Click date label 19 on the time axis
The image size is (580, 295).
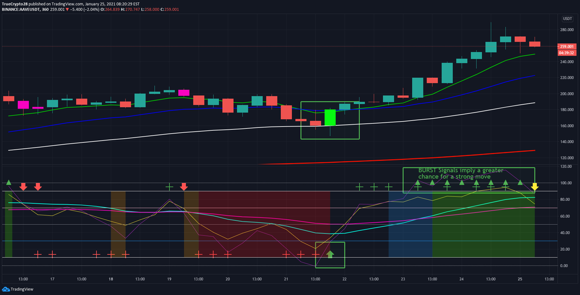tap(169, 279)
